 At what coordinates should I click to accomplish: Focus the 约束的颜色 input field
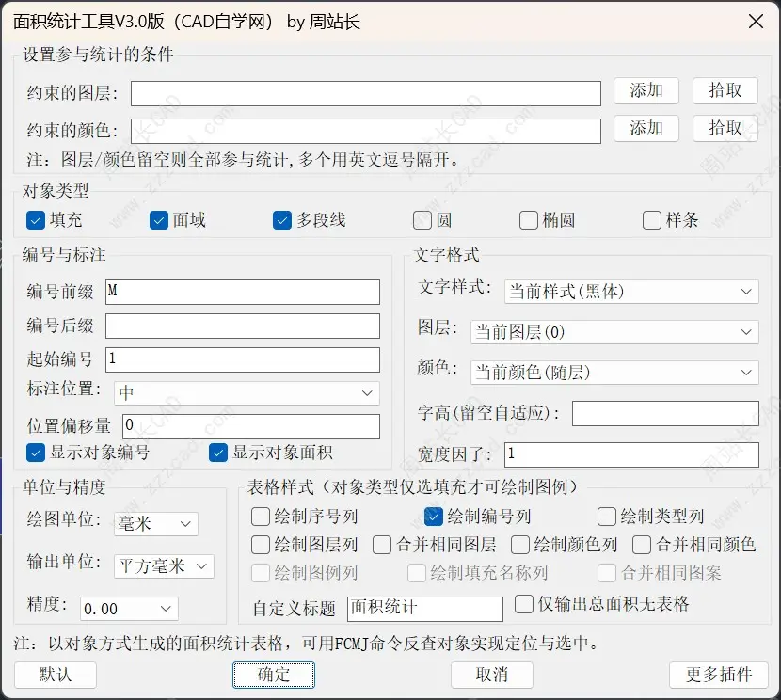point(366,131)
